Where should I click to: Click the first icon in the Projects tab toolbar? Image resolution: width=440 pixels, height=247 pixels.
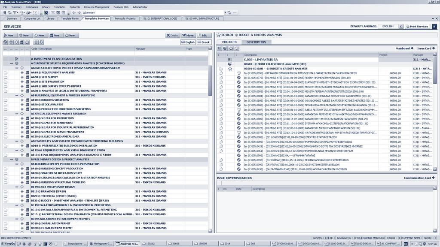point(220,48)
